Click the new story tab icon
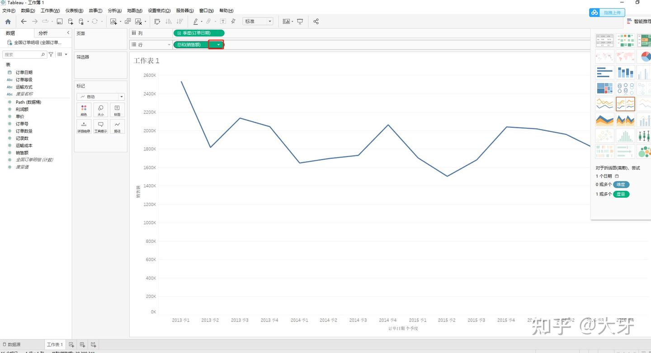Image resolution: width=651 pixels, height=353 pixels. click(x=93, y=344)
